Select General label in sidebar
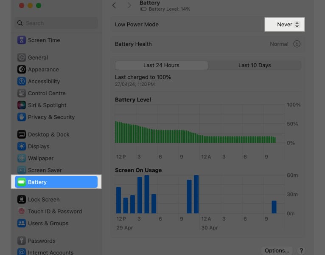325x255 pixels. pos(38,57)
